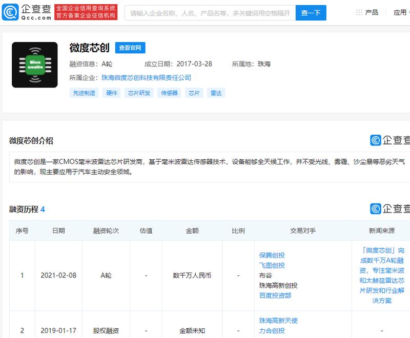The width and height of the screenshot is (410, 338).
Task: Open the 应用 menu
Action: [400, 12]
